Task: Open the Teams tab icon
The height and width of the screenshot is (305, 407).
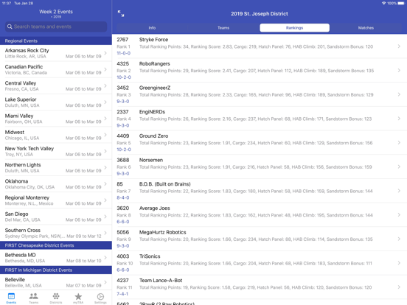Action: point(33,296)
